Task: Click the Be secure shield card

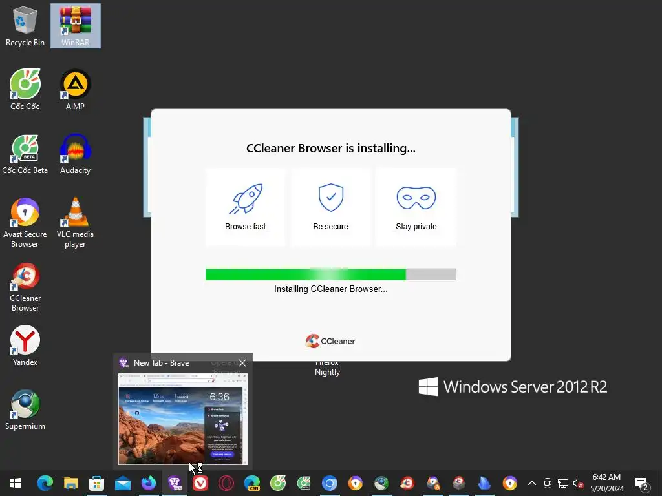Action: click(330, 207)
